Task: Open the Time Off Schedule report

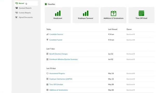Action: click(56, 84)
